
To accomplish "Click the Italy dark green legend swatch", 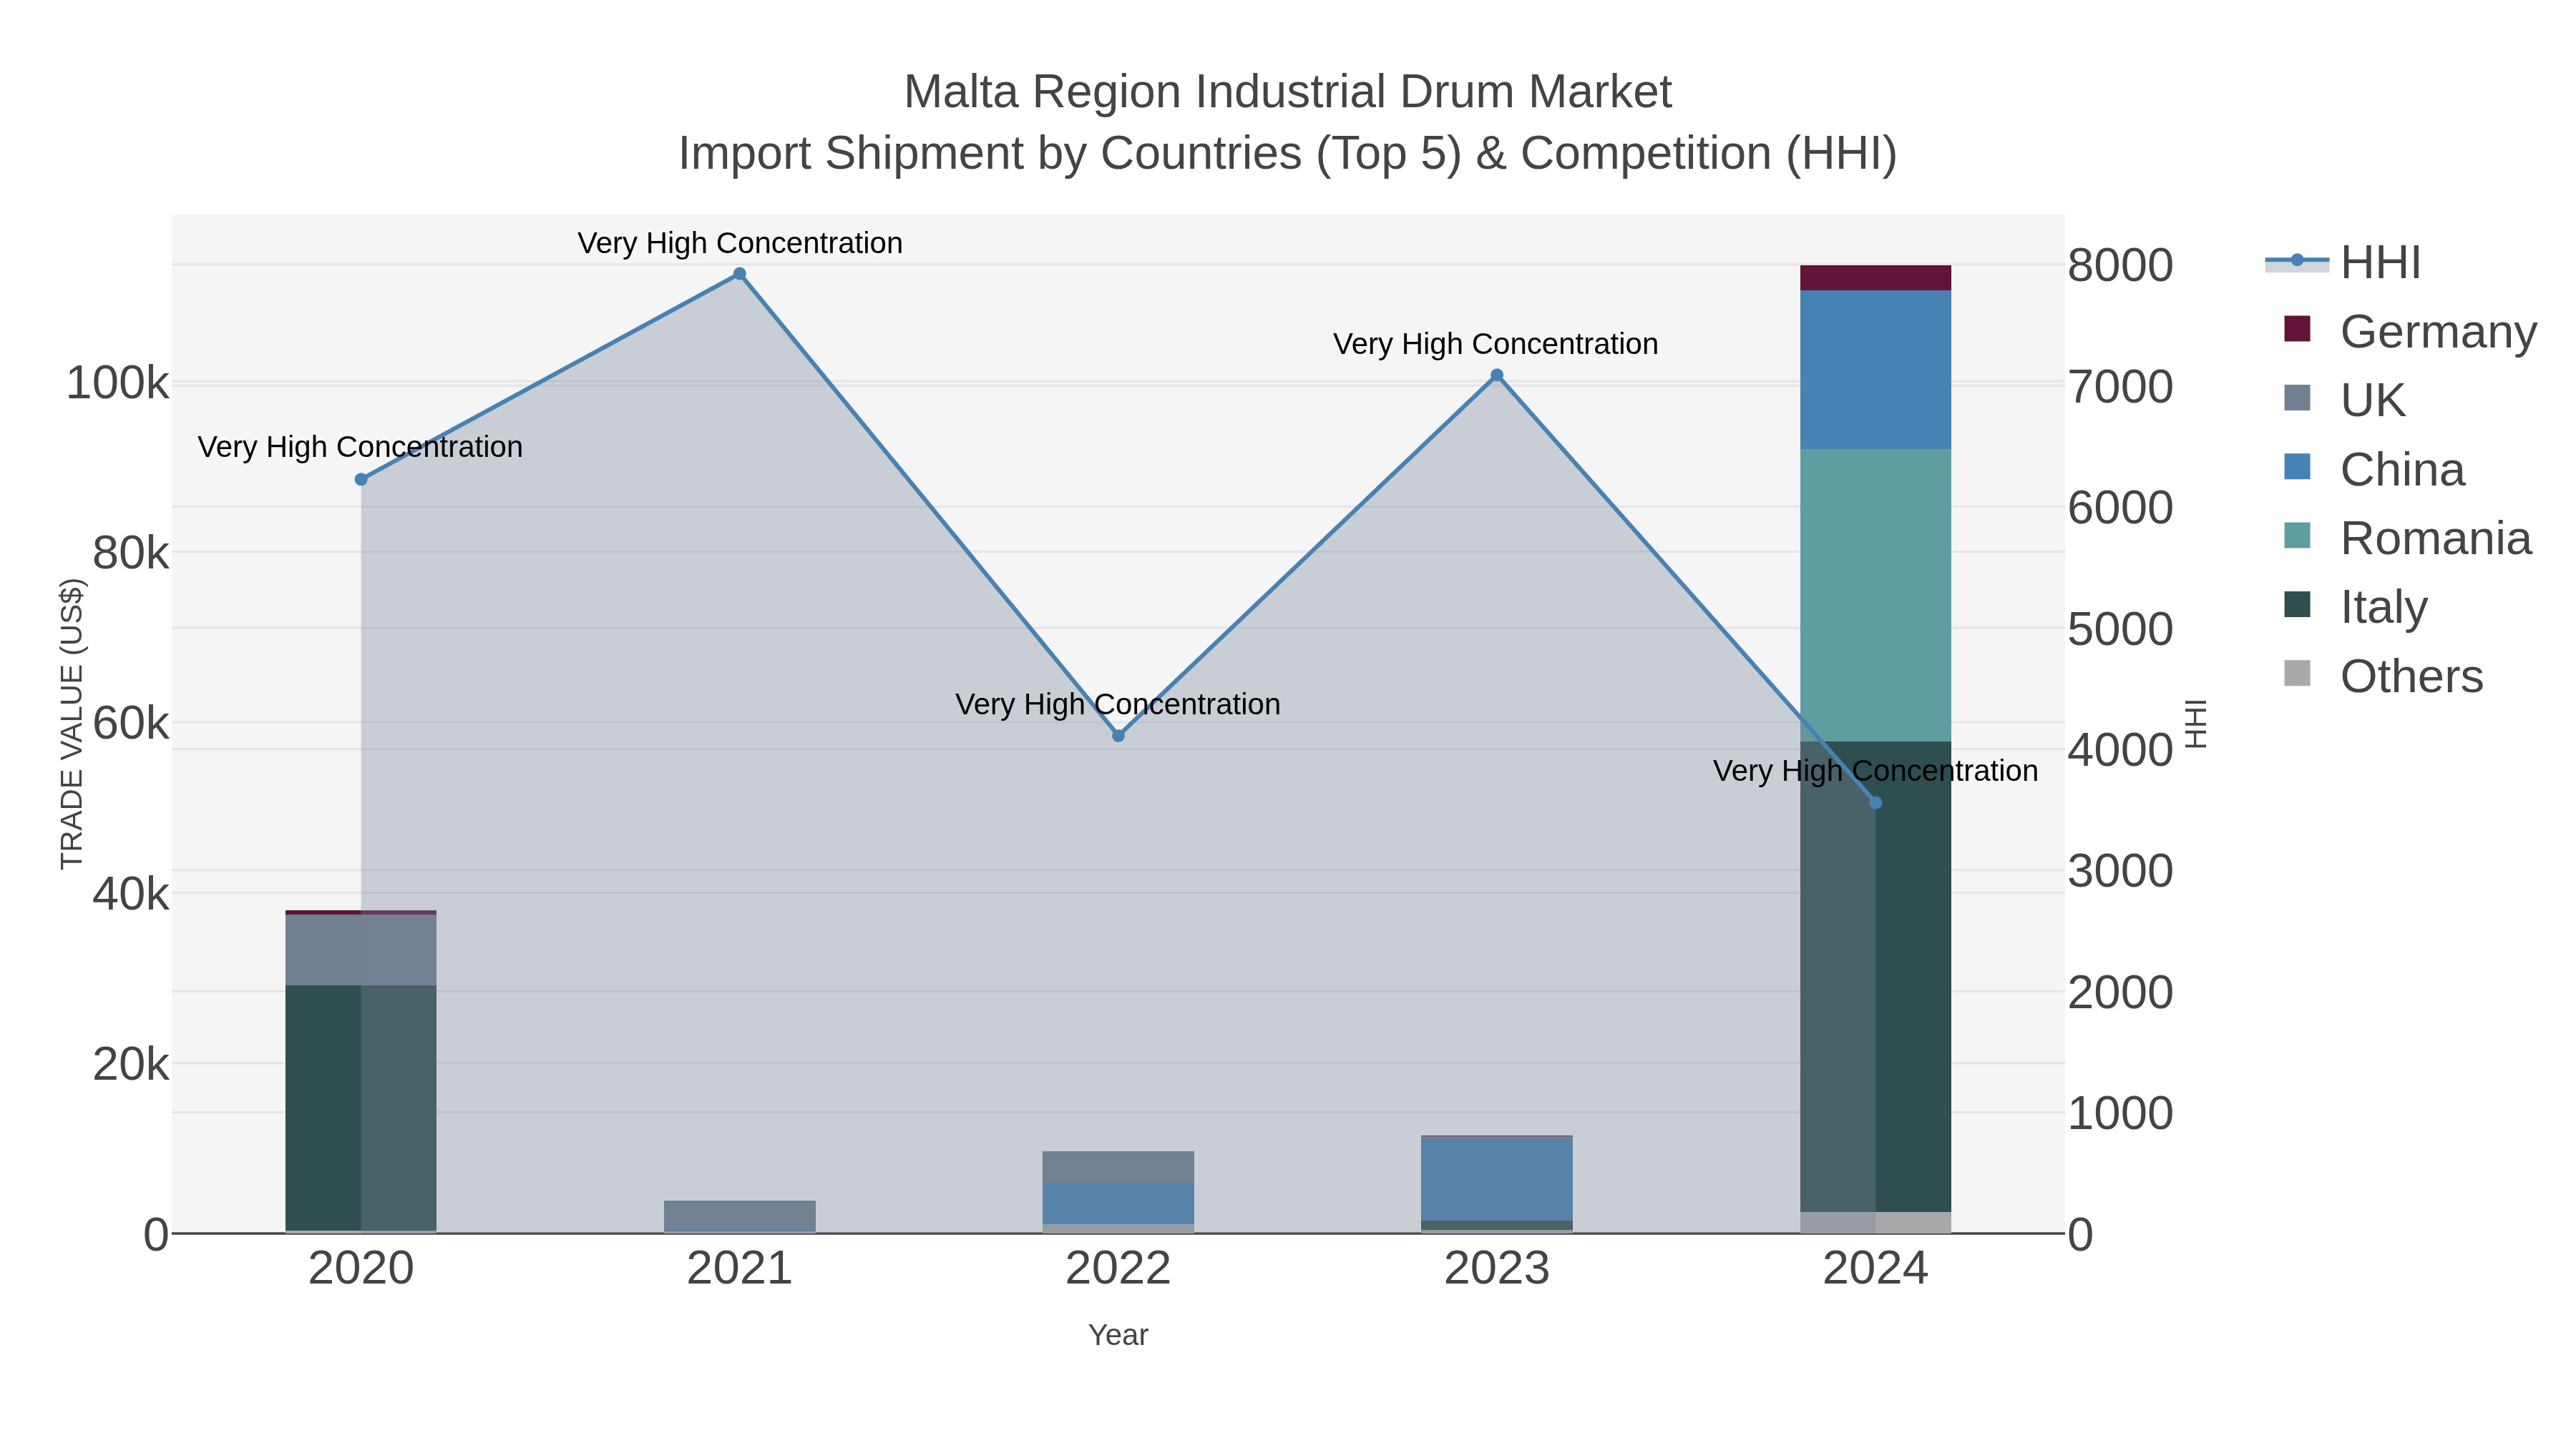I will coord(2298,604).
